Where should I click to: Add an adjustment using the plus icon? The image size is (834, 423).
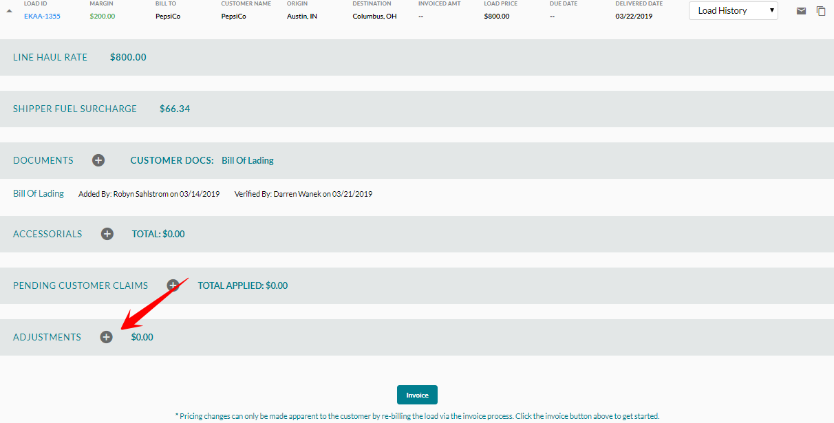106,337
